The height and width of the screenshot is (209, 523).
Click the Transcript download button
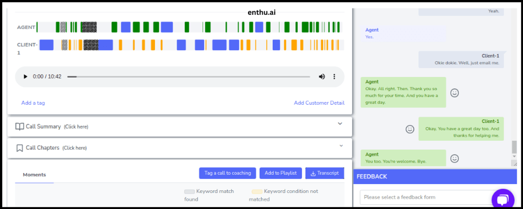tap(325, 173)
